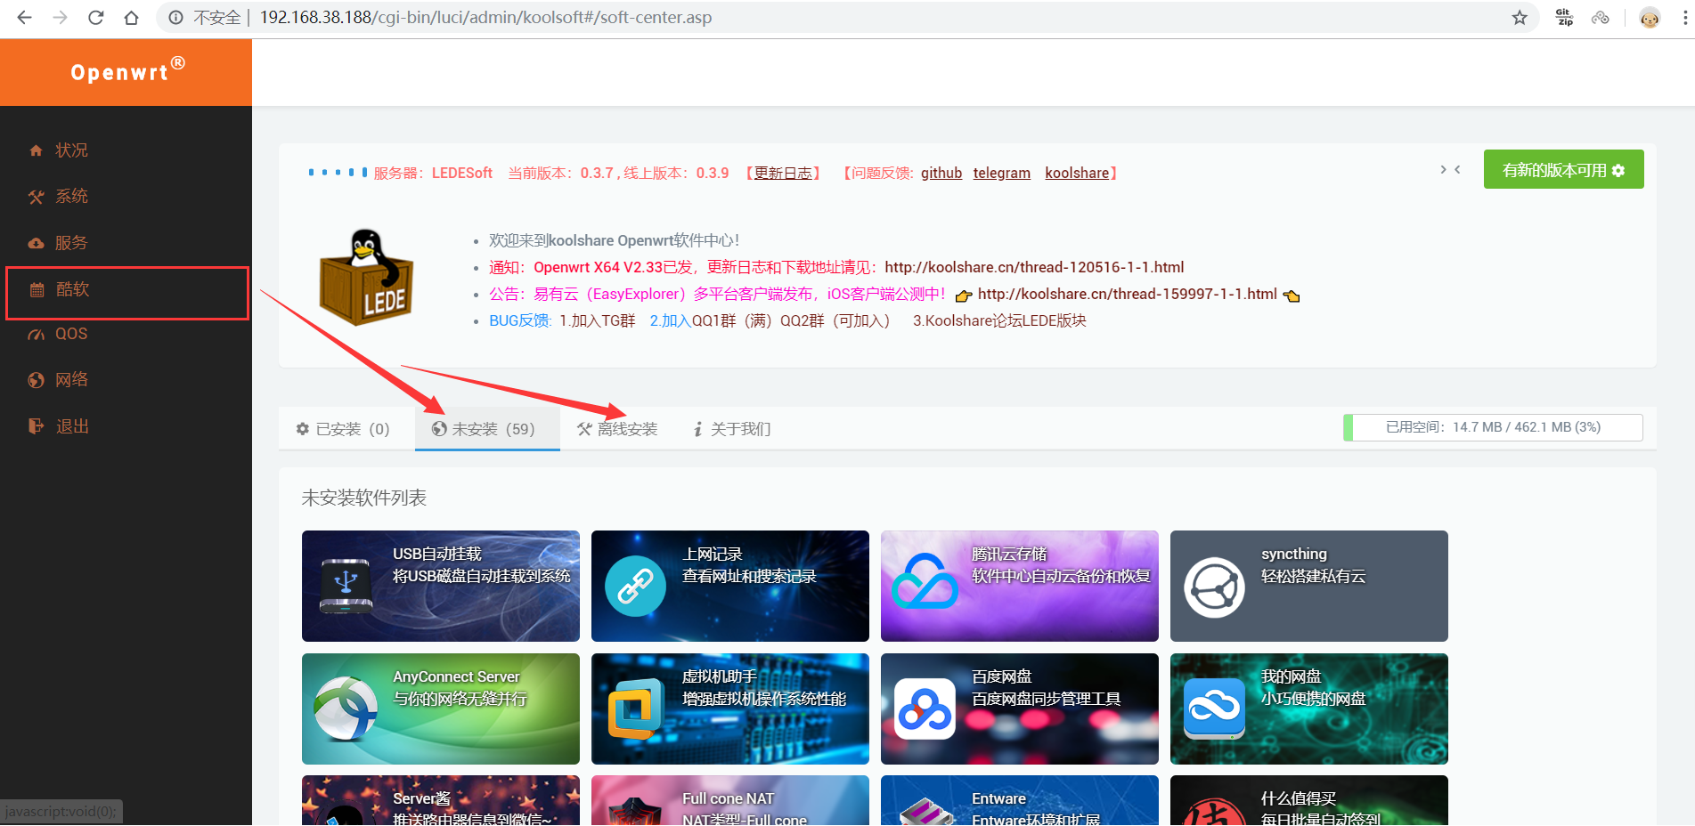Click the browser forward arrow
This screenshot has height=826, width=1695.
point(60,17)
